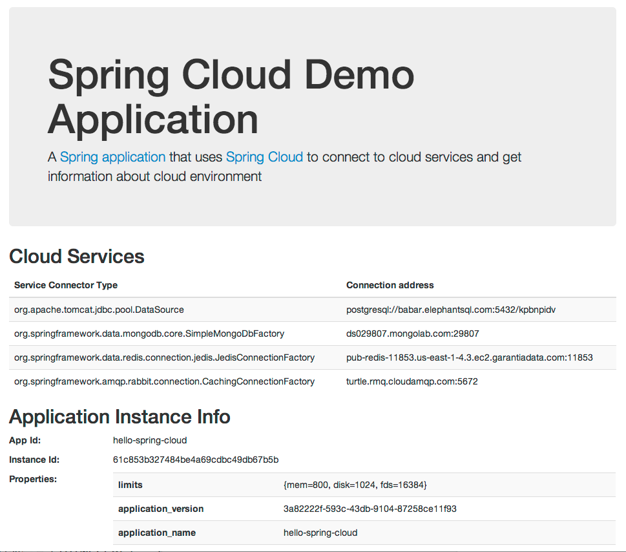
Task: Click the App Id label
Action: tap(25, 440)
